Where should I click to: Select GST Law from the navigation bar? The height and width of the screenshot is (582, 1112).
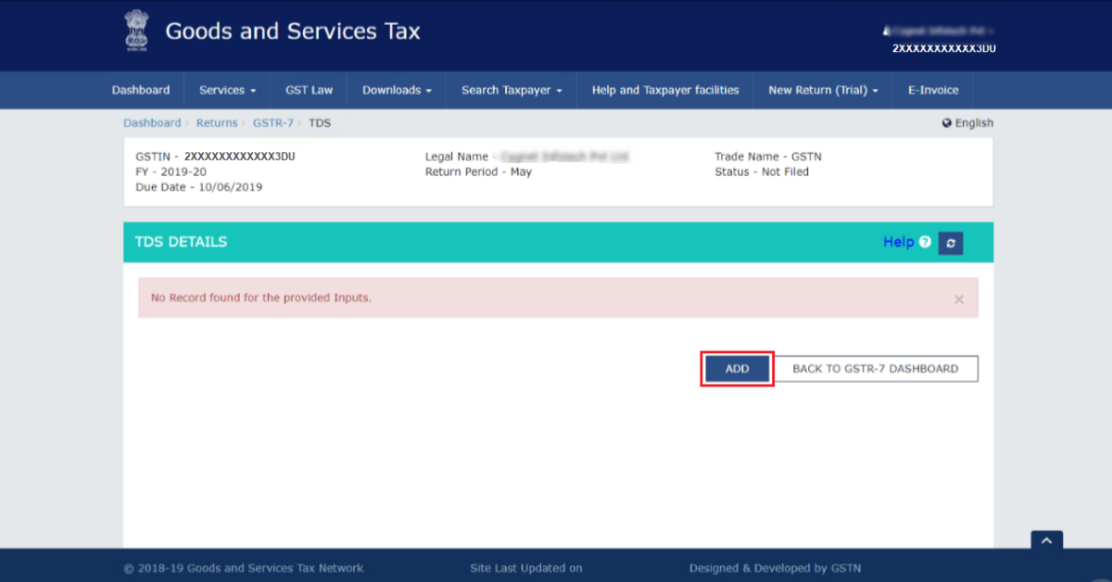pos(310,90)
